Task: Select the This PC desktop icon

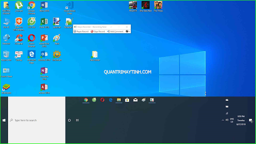Action: [x=6, y=23]
